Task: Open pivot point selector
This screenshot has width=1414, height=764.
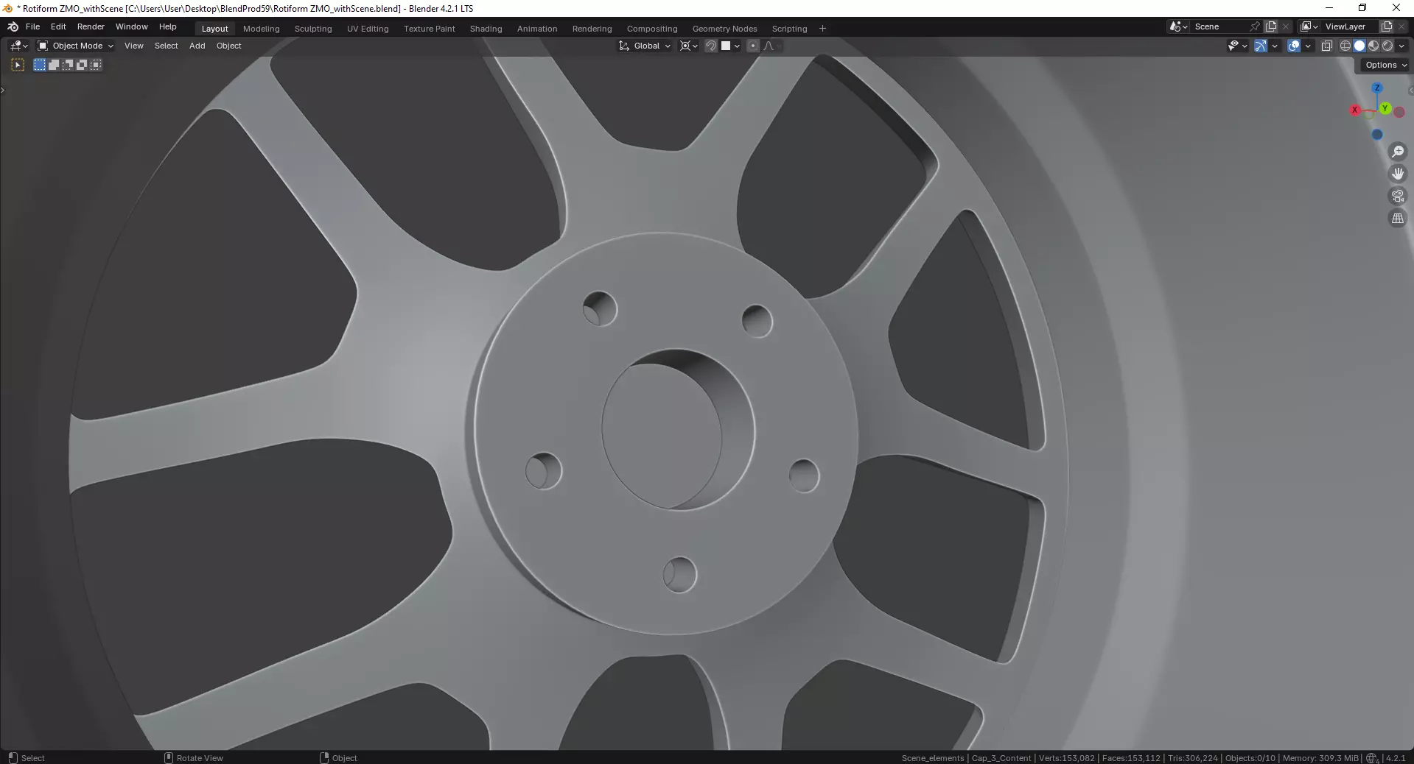Action: 688,46
